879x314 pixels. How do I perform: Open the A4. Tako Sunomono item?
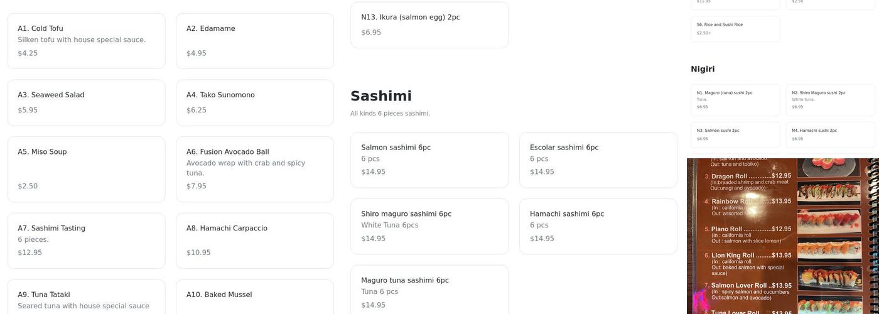pyautogui.click(x=255, y=102)
